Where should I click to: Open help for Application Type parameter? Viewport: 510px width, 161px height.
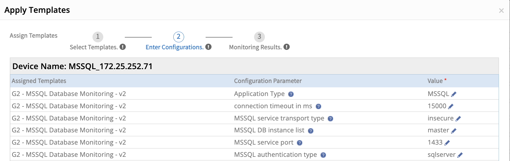[291, 94]
